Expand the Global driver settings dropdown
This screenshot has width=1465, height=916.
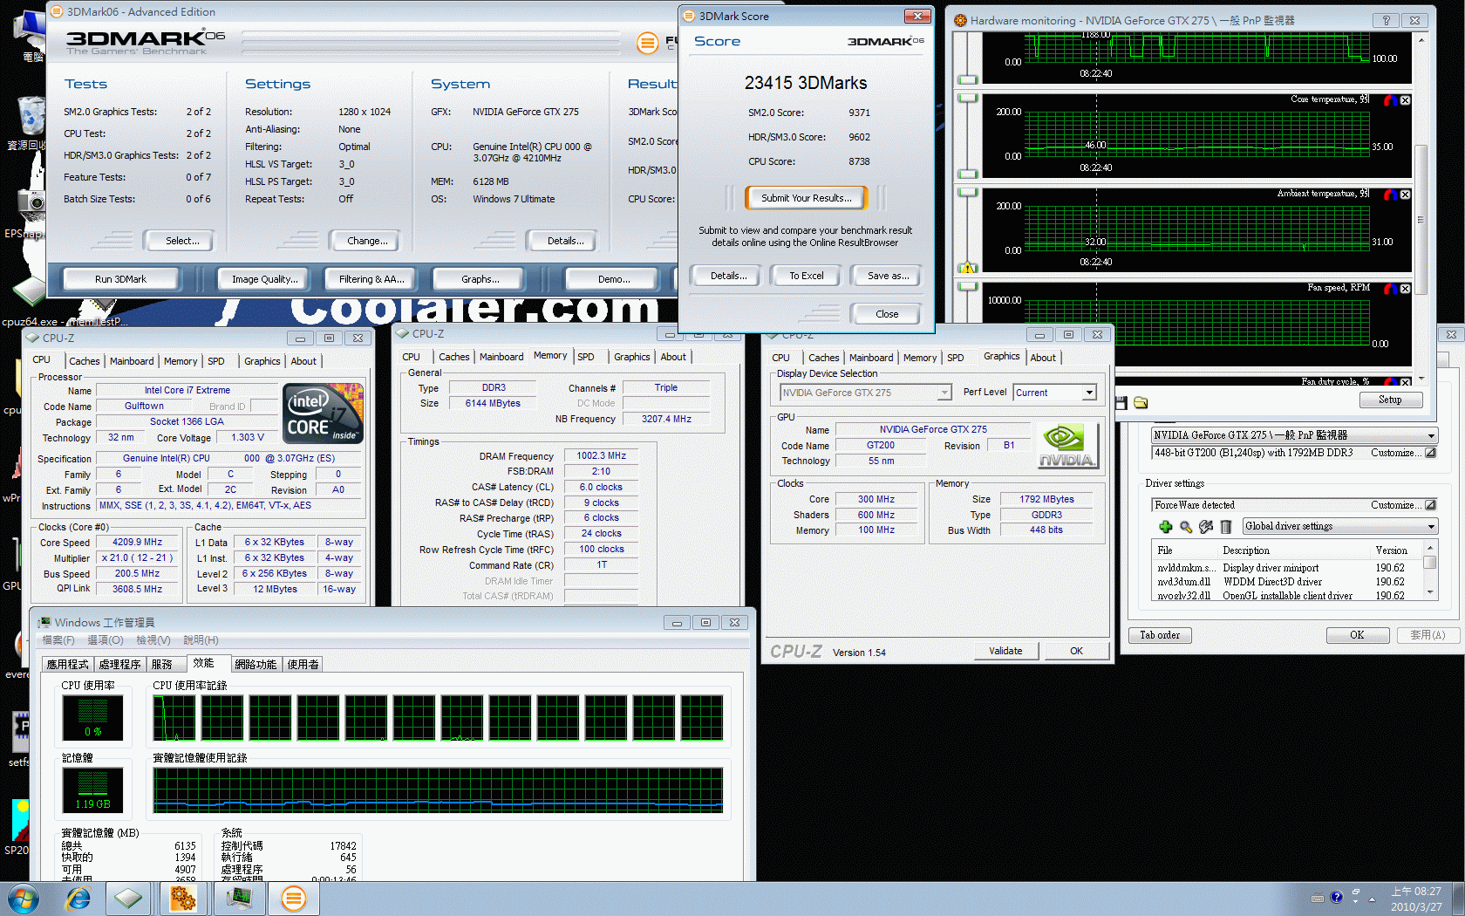(x=1431, y=526)
